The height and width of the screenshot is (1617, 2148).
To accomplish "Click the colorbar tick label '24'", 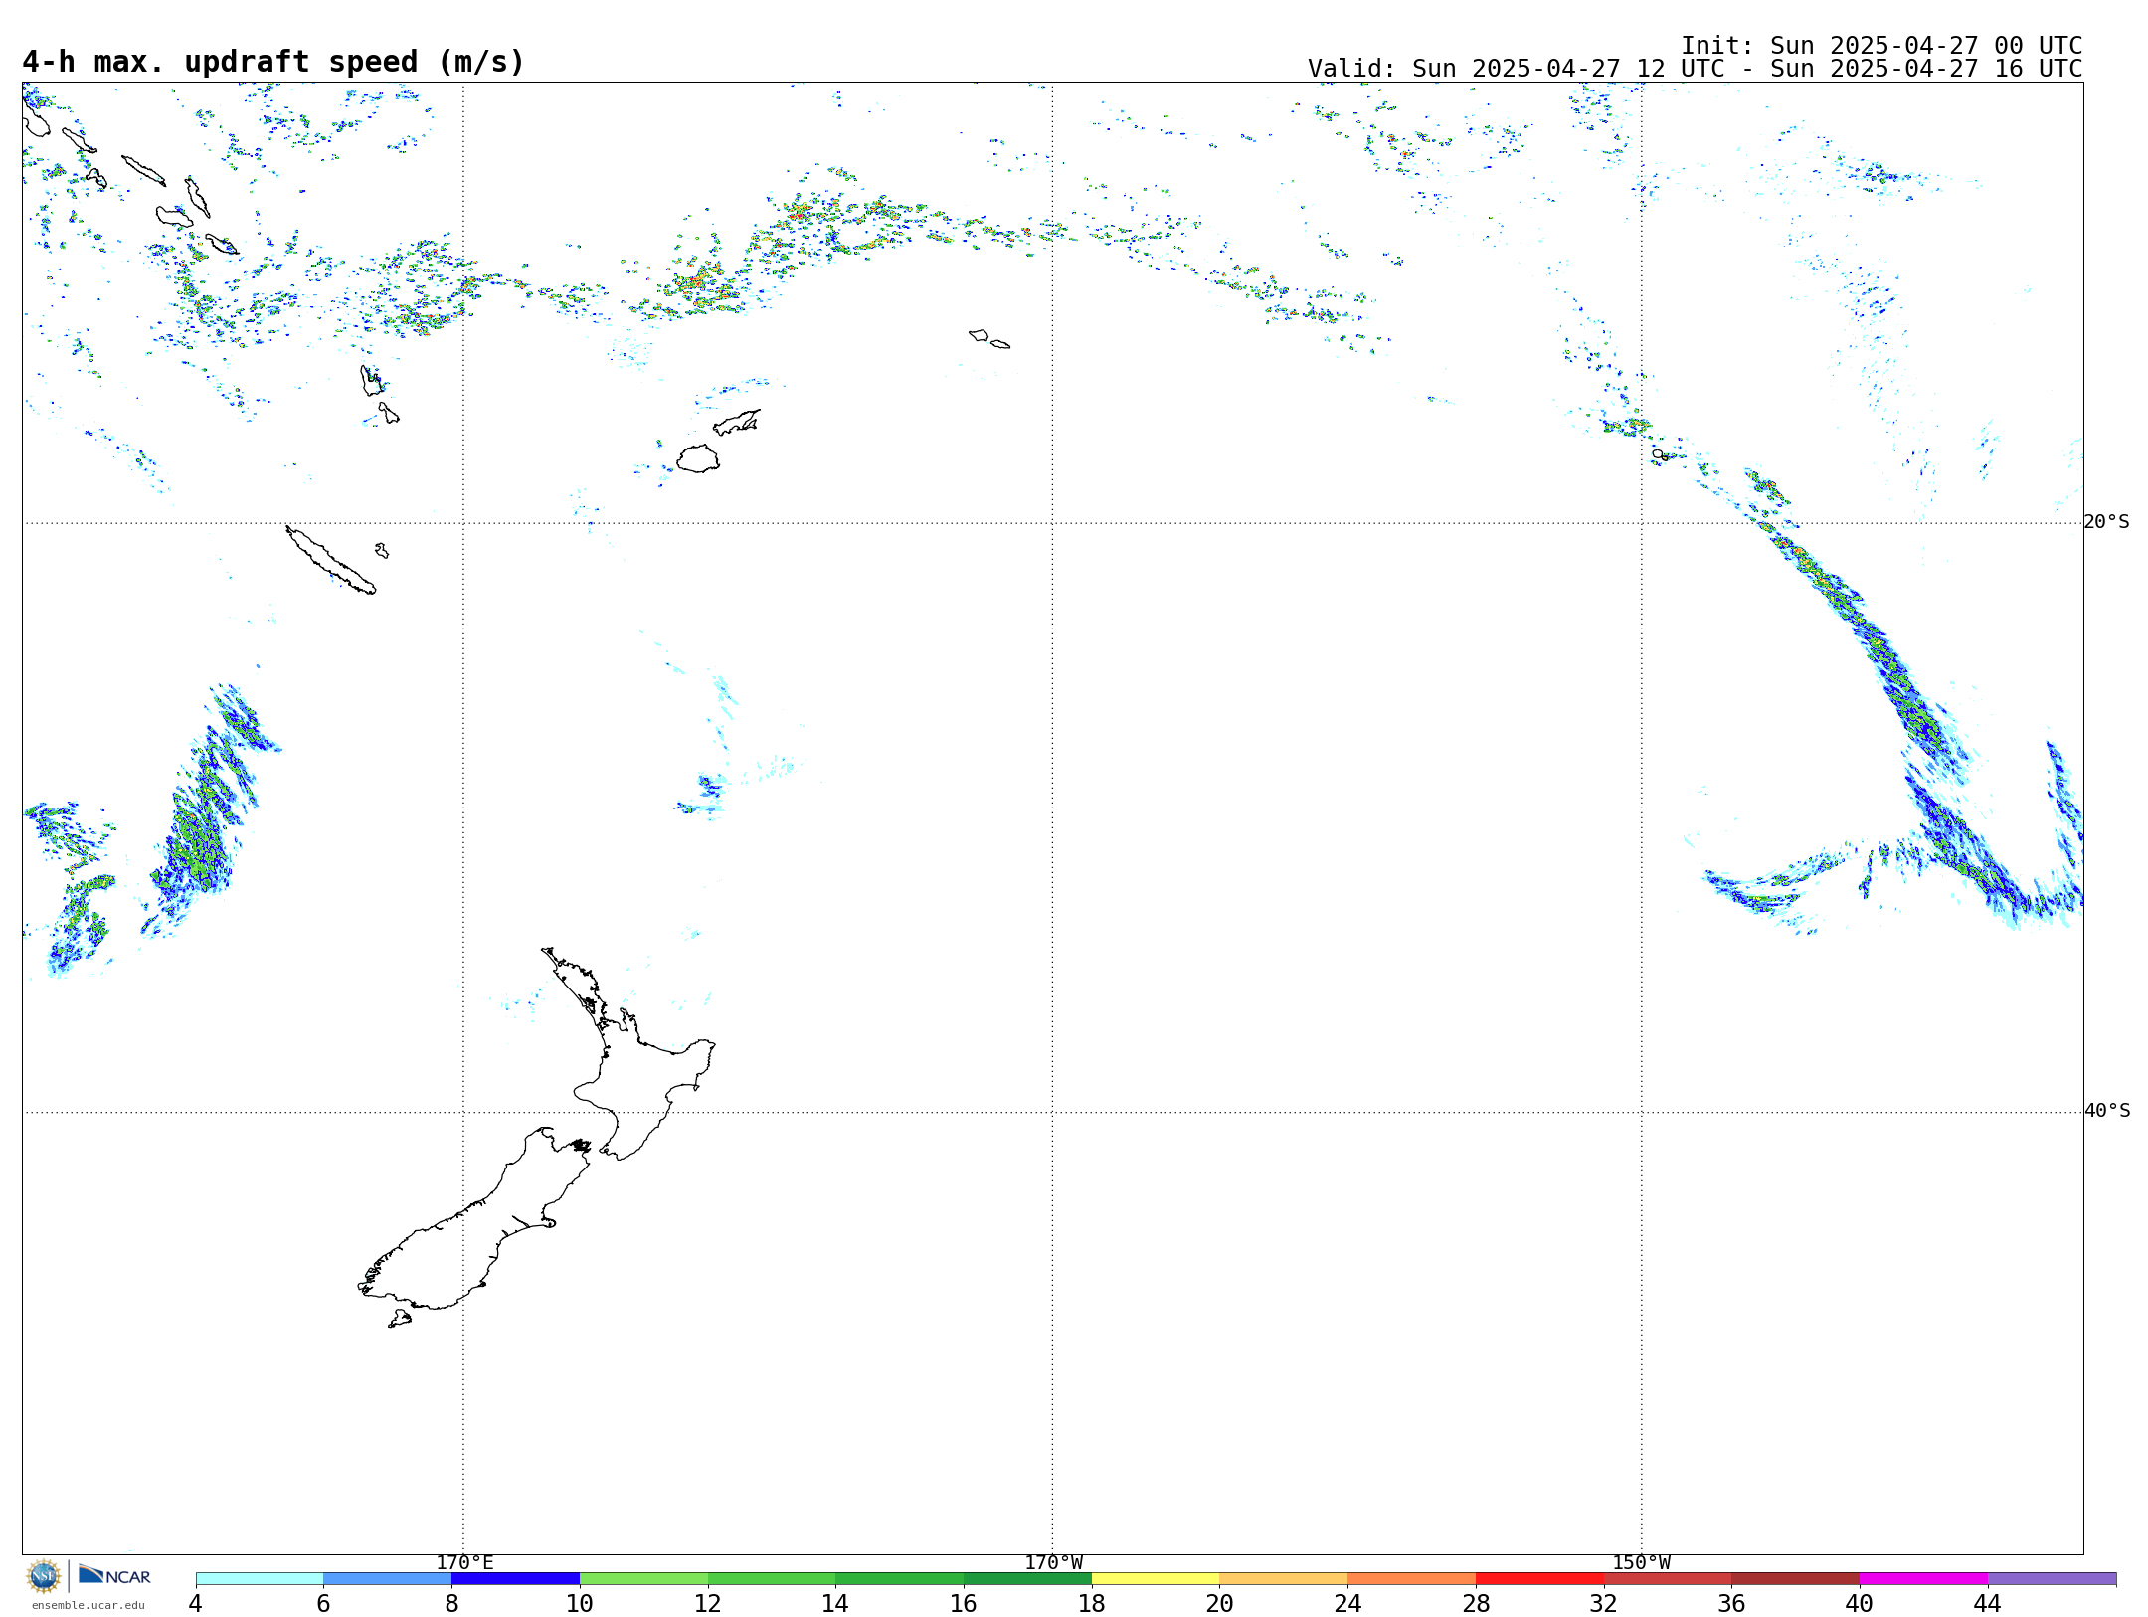I will point(1347,1604).
